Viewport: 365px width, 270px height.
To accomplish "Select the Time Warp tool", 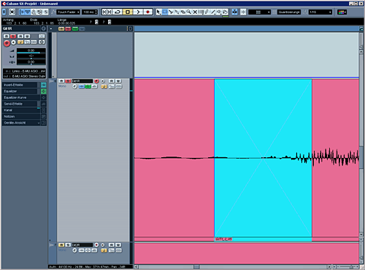I will coord(201,12).
